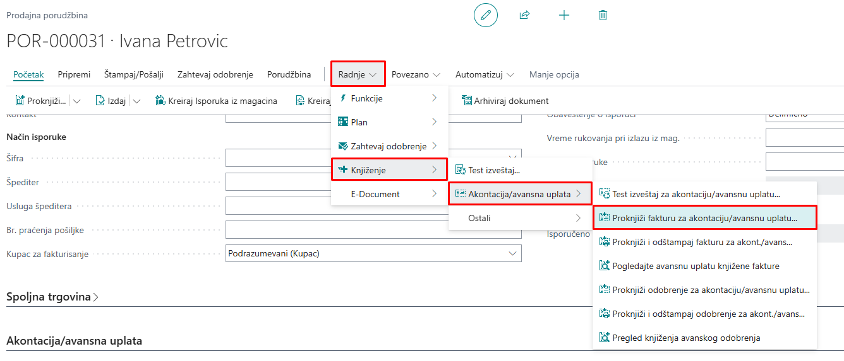Click the plus icon for new document
The width and height of the screenshot is (844, 361).
pos(564,15)
